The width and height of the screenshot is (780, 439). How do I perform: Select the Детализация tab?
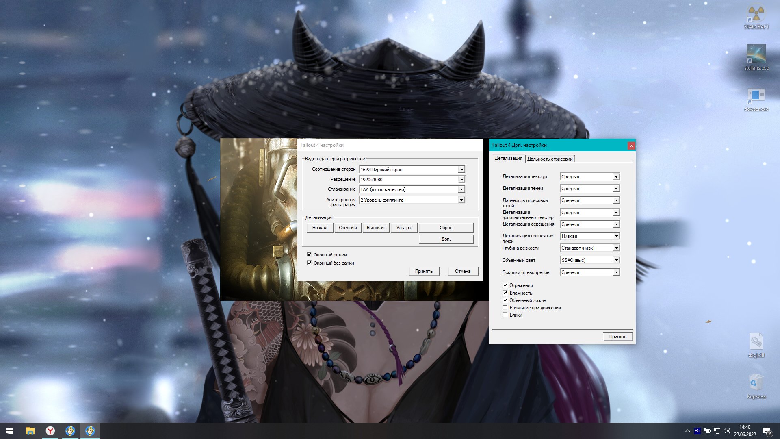pos(508,158)
